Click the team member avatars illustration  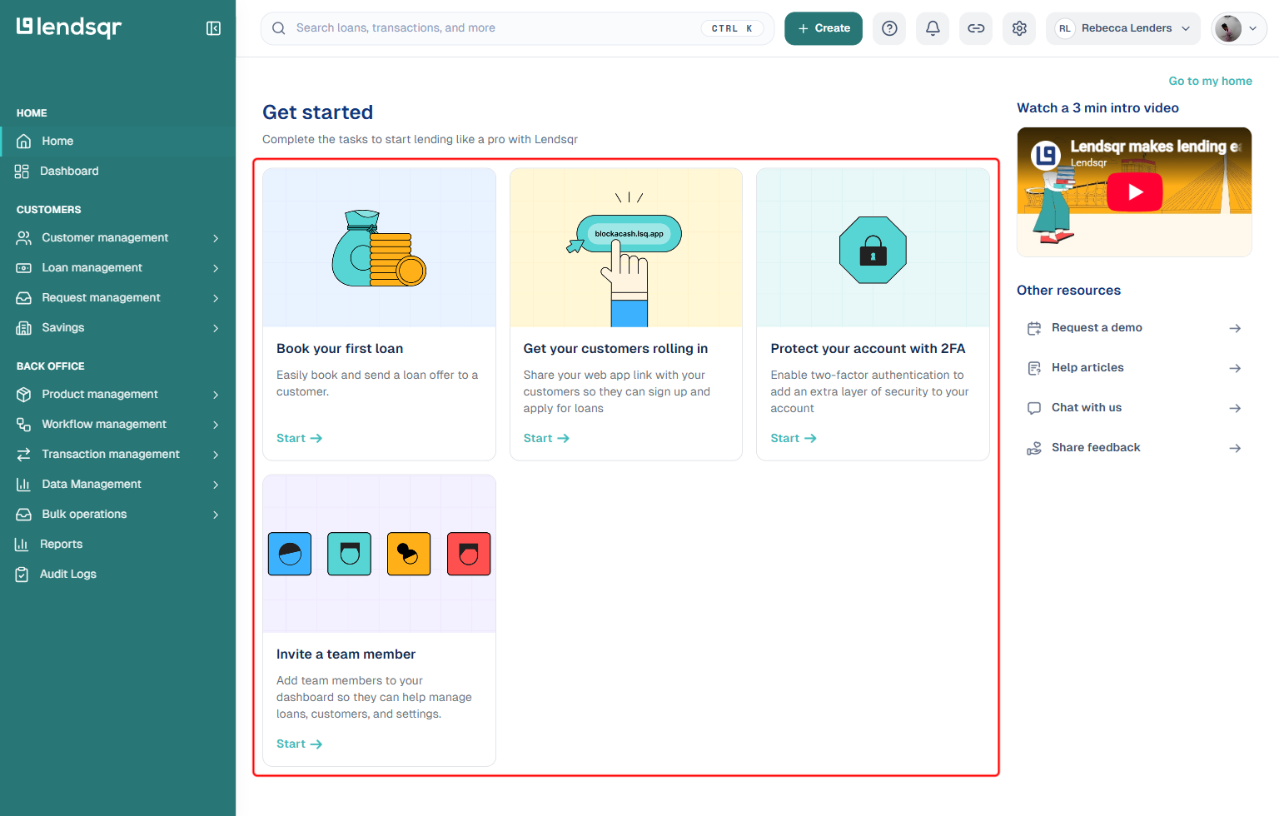click(379, 554)
